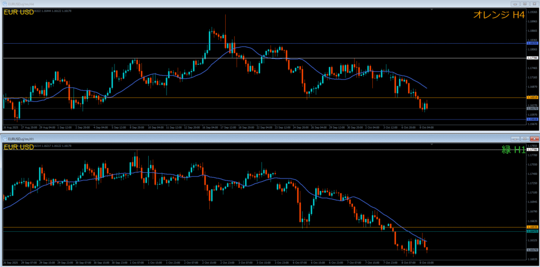Click the EUR USD label in the H4 chart
The height and width of the screenshot is (267, 540).
pos(18,12)
